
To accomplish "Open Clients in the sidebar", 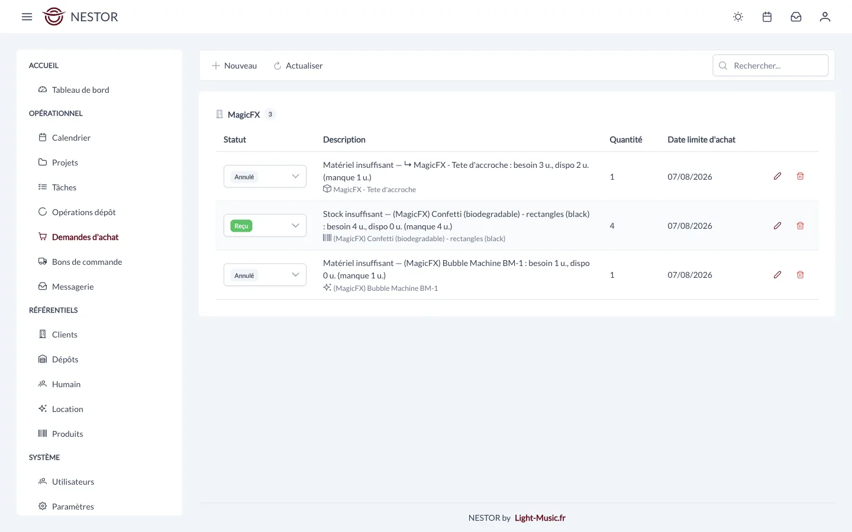I will tap(64, 335).
